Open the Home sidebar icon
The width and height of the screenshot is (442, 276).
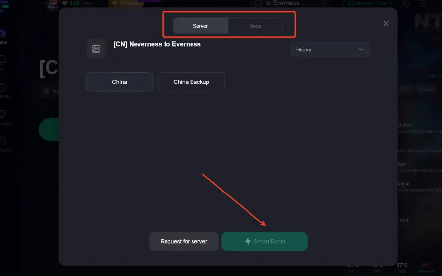[2, 35]
